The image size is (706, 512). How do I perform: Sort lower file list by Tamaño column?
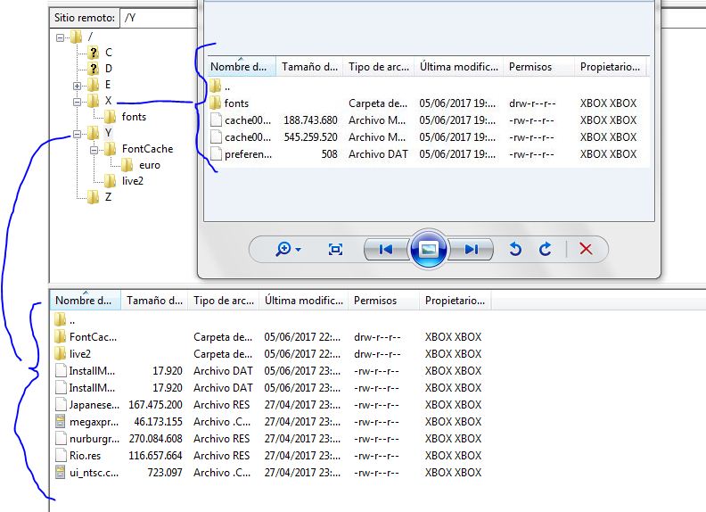(154, 301)
